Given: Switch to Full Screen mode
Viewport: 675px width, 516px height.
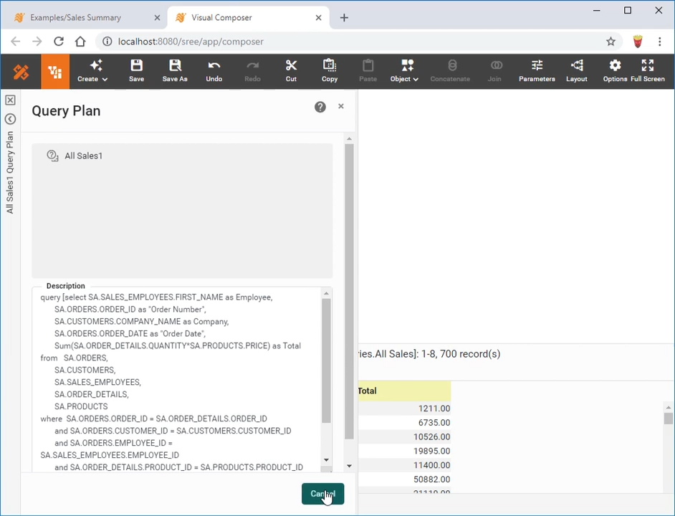Looking at the screenshot, I should tap(648, 71).
